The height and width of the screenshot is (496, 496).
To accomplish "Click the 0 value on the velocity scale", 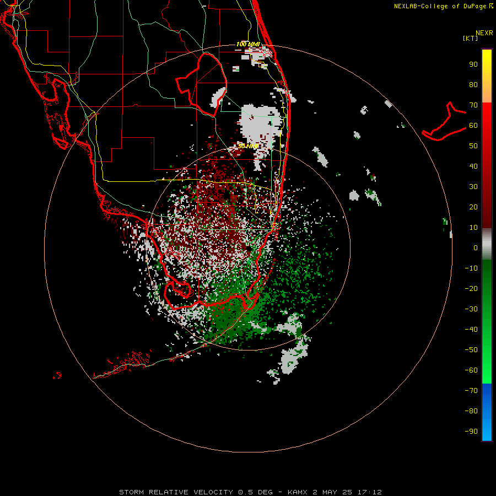I will [x=476, y=248].
